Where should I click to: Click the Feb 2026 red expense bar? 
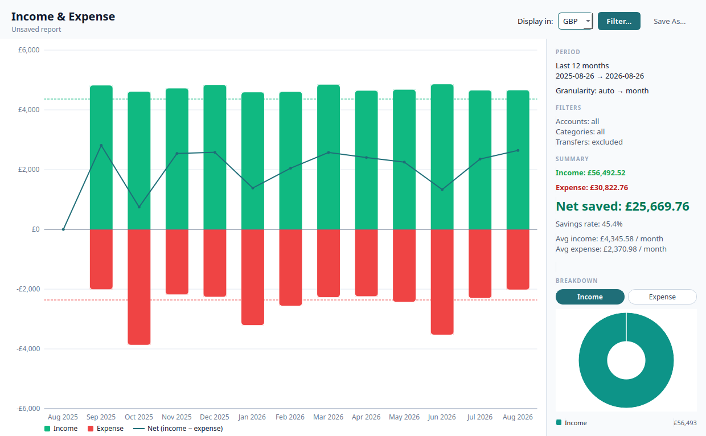point(291,268)
